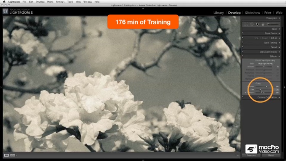Expand the Histogram panel

tap(279, 18)
